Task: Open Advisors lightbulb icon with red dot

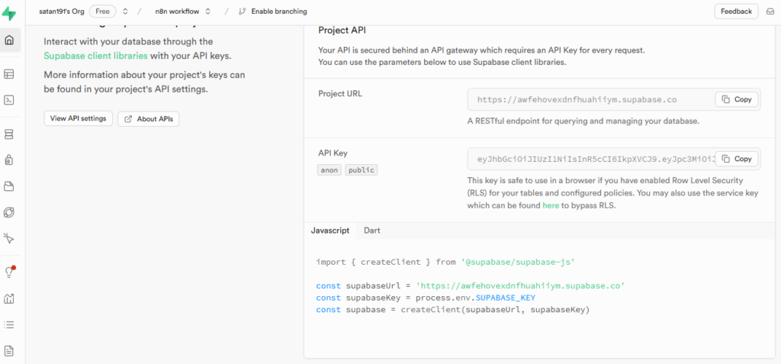Action: tap(10, 272)
